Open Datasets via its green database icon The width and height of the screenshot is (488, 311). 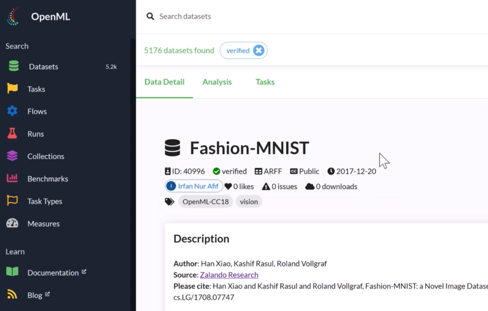(13, 66)
